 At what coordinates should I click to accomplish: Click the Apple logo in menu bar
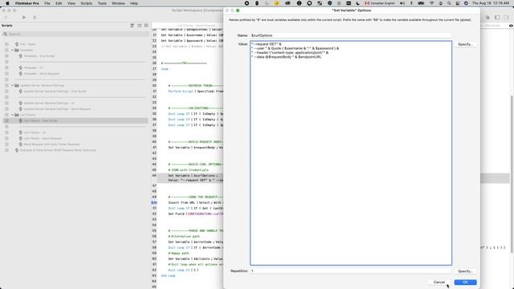point(7,3)
